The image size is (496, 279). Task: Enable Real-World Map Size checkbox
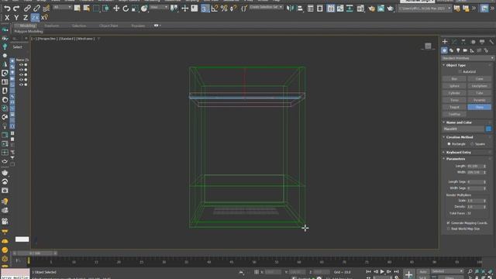tap(448, 229)
